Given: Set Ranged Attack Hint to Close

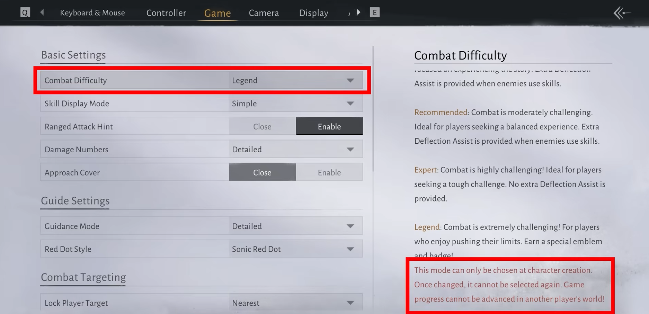Looking at the screenshot, I should tap(262, 126).
